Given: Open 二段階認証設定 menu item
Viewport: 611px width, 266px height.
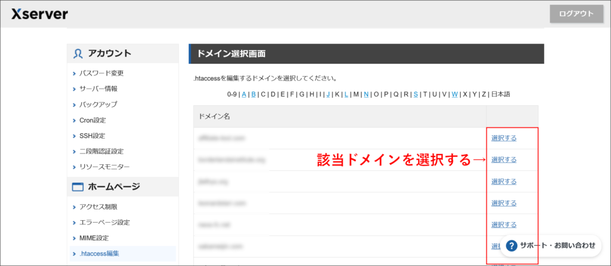Looking at the screenshot, I should pyautogui.click(x=101, y=151).
